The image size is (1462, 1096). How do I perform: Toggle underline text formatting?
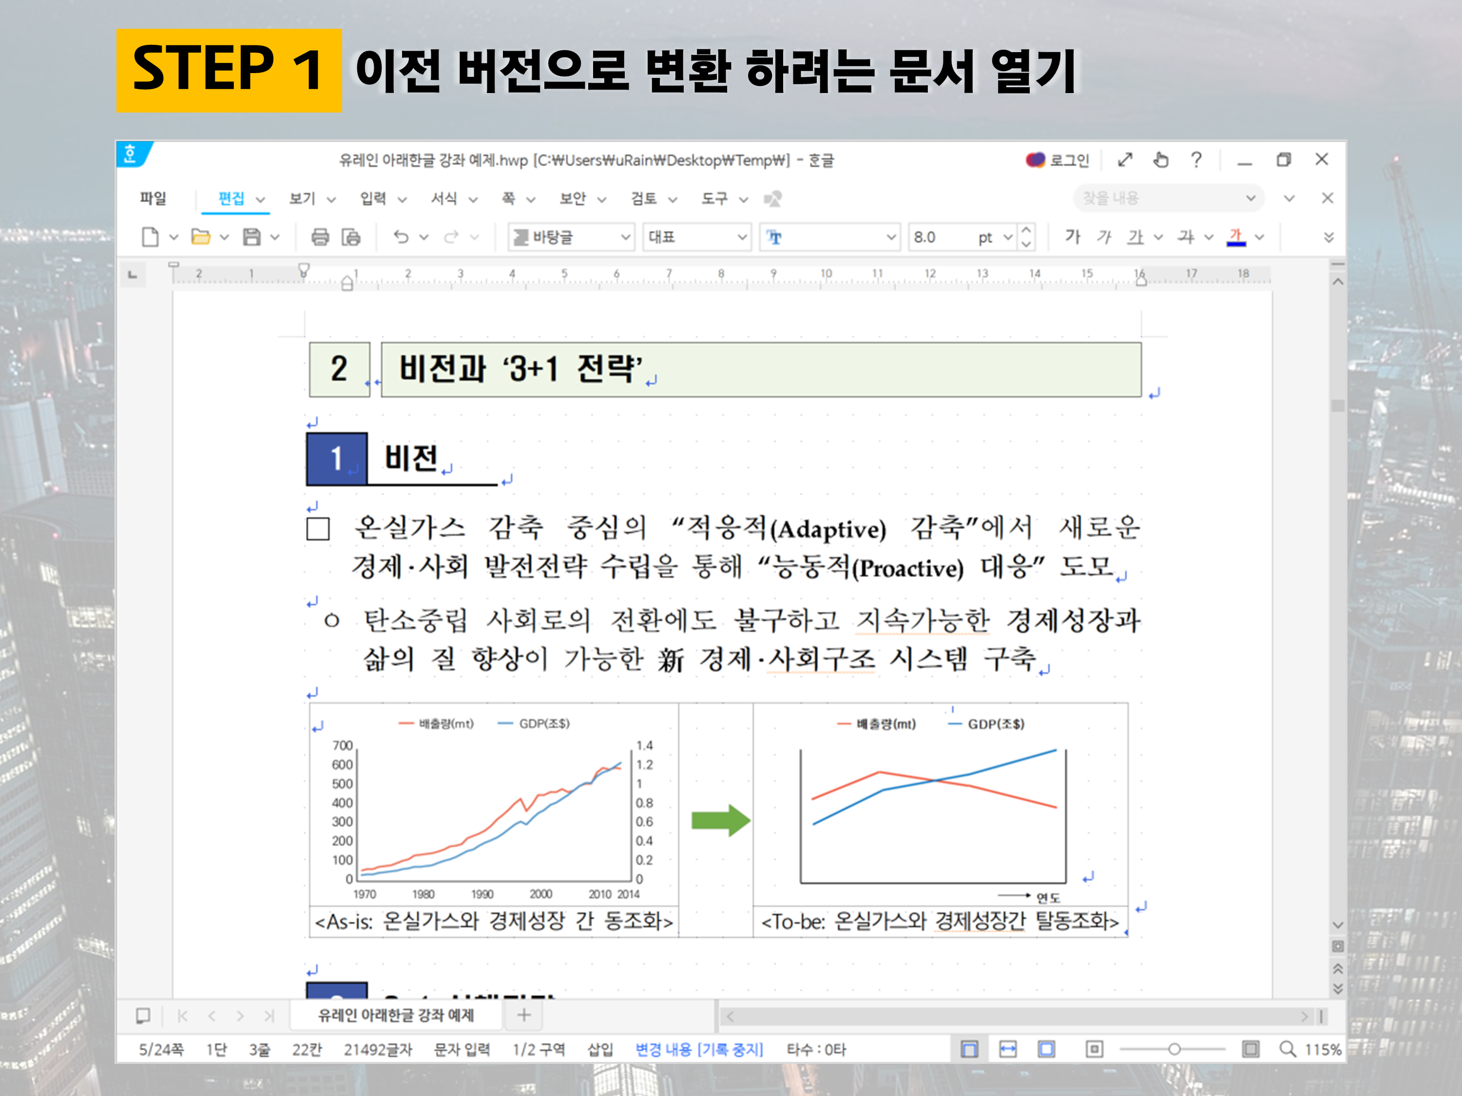(x=1135, y=237)
